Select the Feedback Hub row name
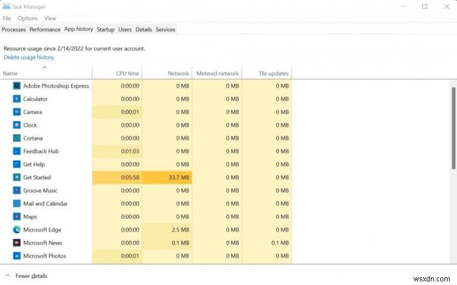Viewport: 457px width, 285px height. pos(41,151)
